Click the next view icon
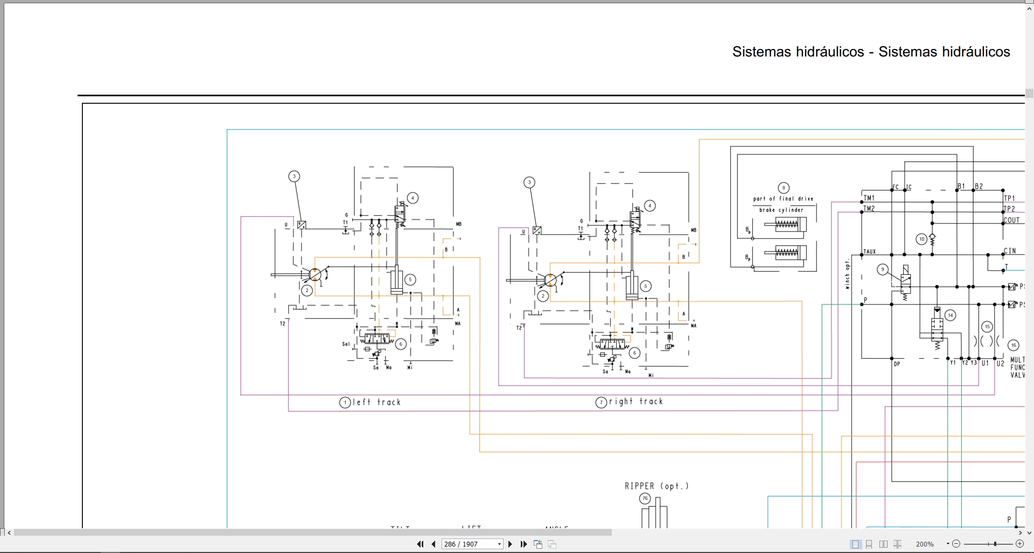Viewport: 1034px width, 553px height. point(552,544)
